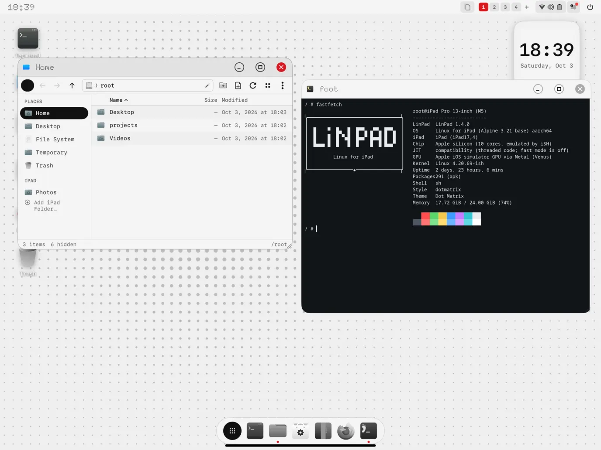Switch to workspace 1
Viewport: 601px width, 450px height.
(x=484, y=7)
